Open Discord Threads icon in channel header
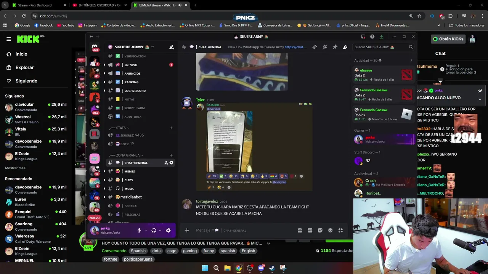Viewport: 488px width, 274px height. (x=315, y=47)
